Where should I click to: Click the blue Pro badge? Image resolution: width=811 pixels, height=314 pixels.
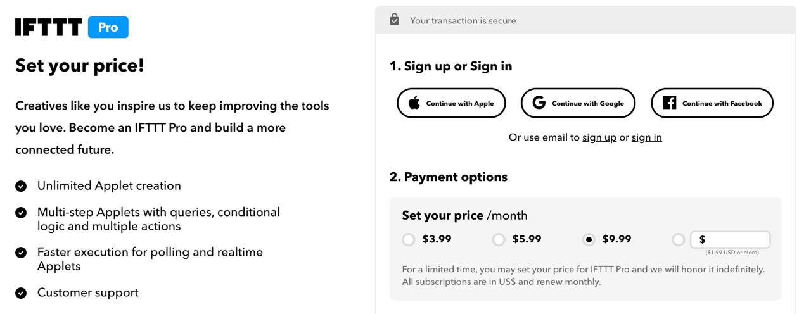click(x=108, y=27)
